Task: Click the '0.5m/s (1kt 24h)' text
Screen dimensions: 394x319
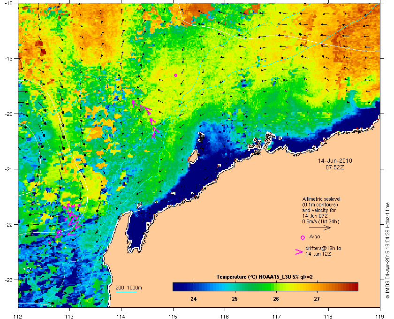Action: click(321, 222)
